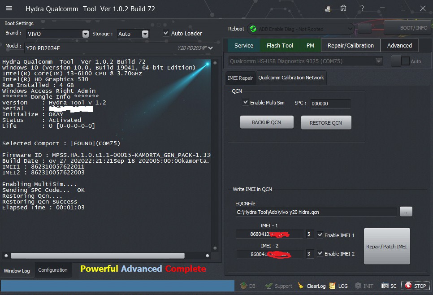Toggle the Enable Multi Sim checkbox
Screen dimensions: 433x295
point(245,102)
